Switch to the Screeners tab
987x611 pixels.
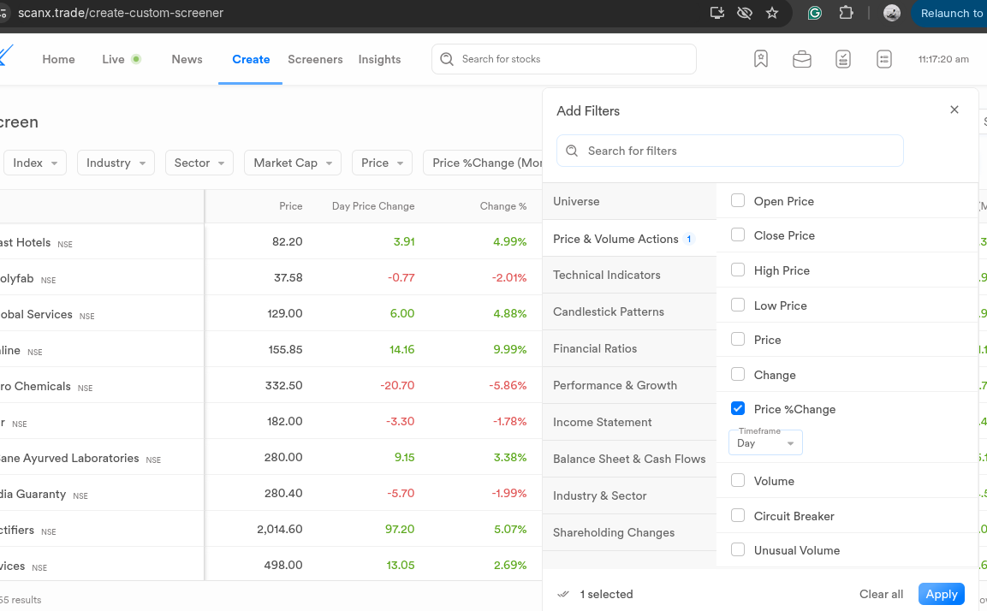(x=315, y=59)
